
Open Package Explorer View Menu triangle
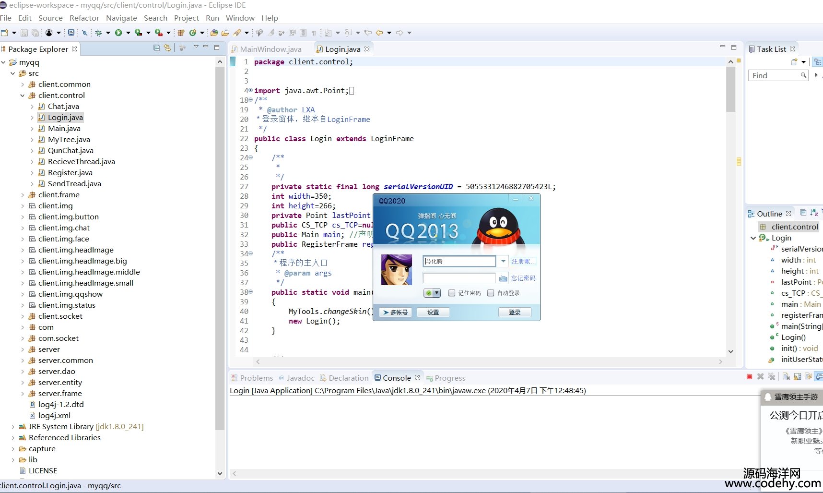click(196, 47)
